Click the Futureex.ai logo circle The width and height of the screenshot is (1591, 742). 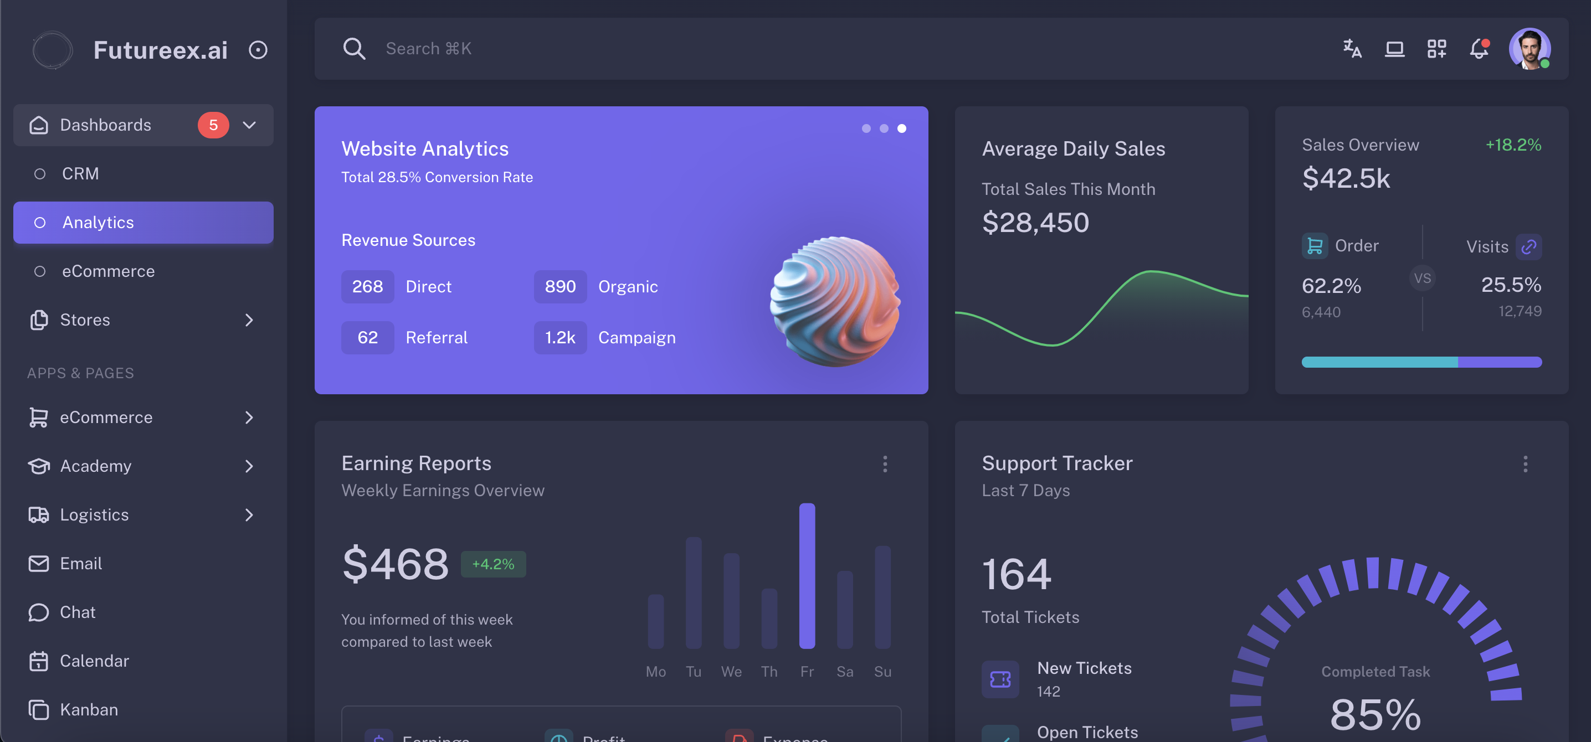(x=53, y=49)
